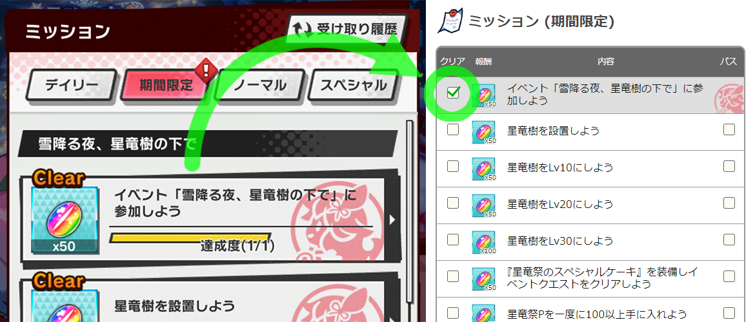Open the 受け取り履歴 receipt history
The image size is (755, 322).
pos(347,29)
